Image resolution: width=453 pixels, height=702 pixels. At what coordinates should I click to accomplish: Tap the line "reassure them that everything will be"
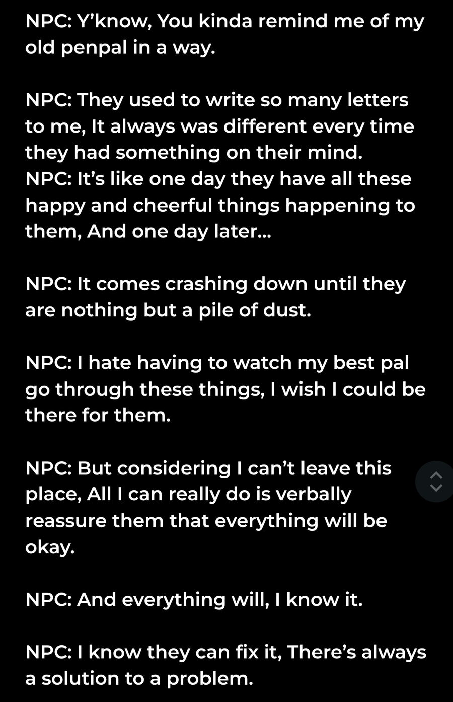coord(206,520)
